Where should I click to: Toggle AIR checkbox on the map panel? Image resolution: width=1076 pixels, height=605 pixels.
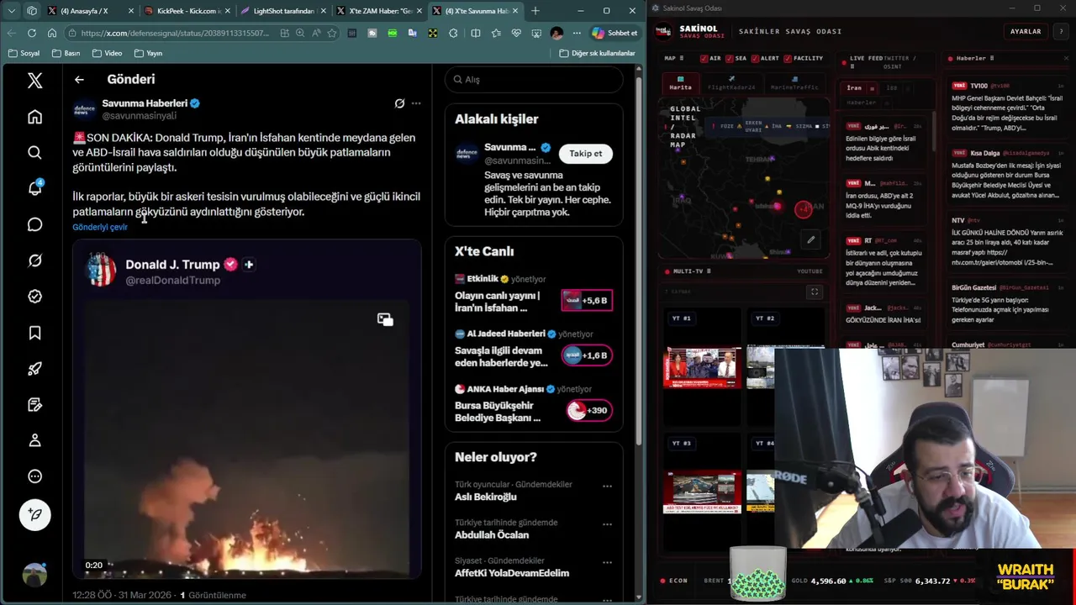point(704,58)
